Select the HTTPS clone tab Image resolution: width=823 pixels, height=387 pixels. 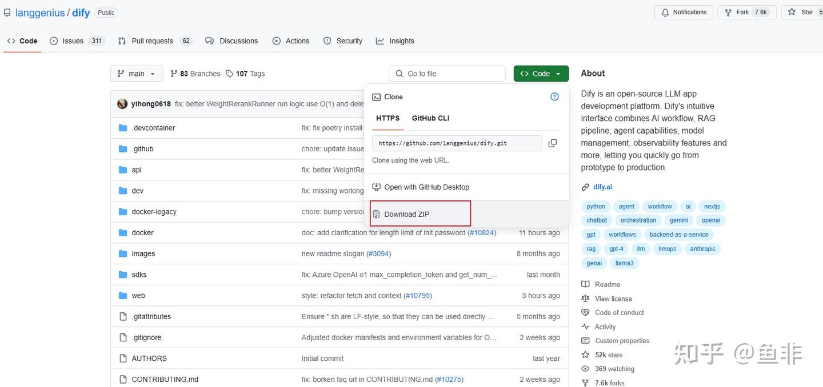click(387, 118)
